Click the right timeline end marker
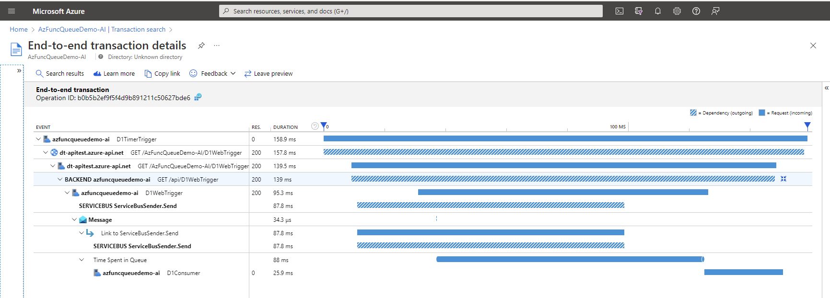 pyautogui.click(x=807, y=126)
